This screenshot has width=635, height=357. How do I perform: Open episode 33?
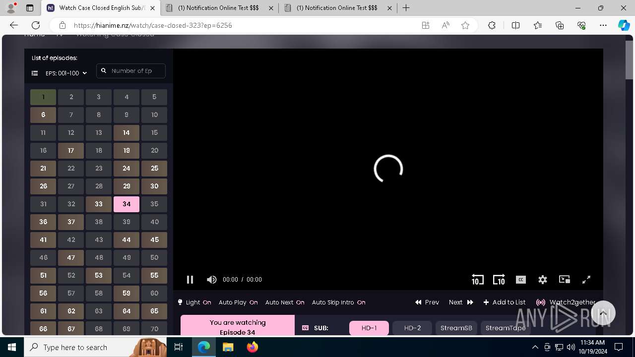[99, 204]
